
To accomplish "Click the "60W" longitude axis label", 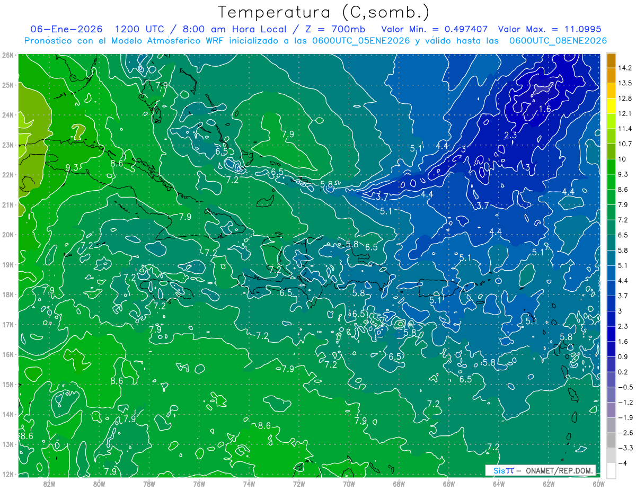I will tap(598, 483).
